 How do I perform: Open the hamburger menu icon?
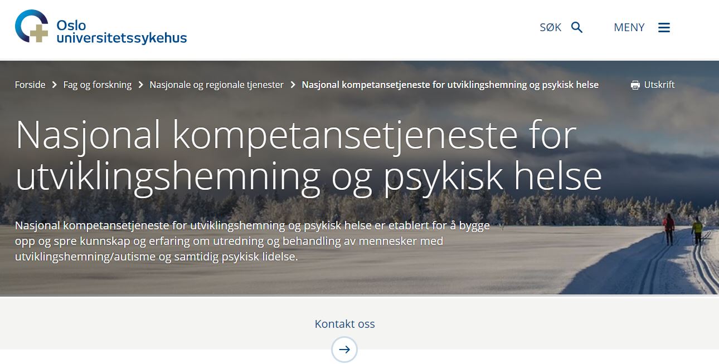click(x=664, y=27)
